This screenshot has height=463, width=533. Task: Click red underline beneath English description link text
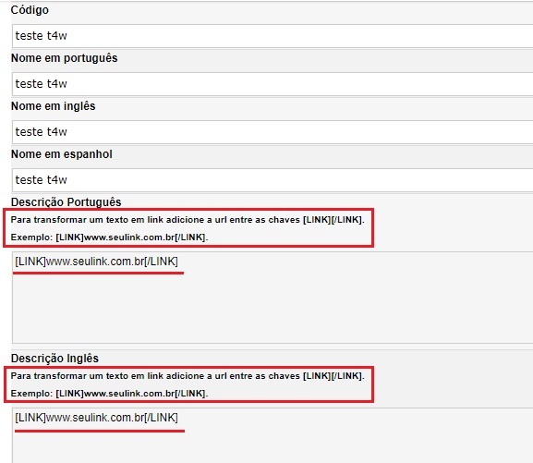[x=100, y=431]
